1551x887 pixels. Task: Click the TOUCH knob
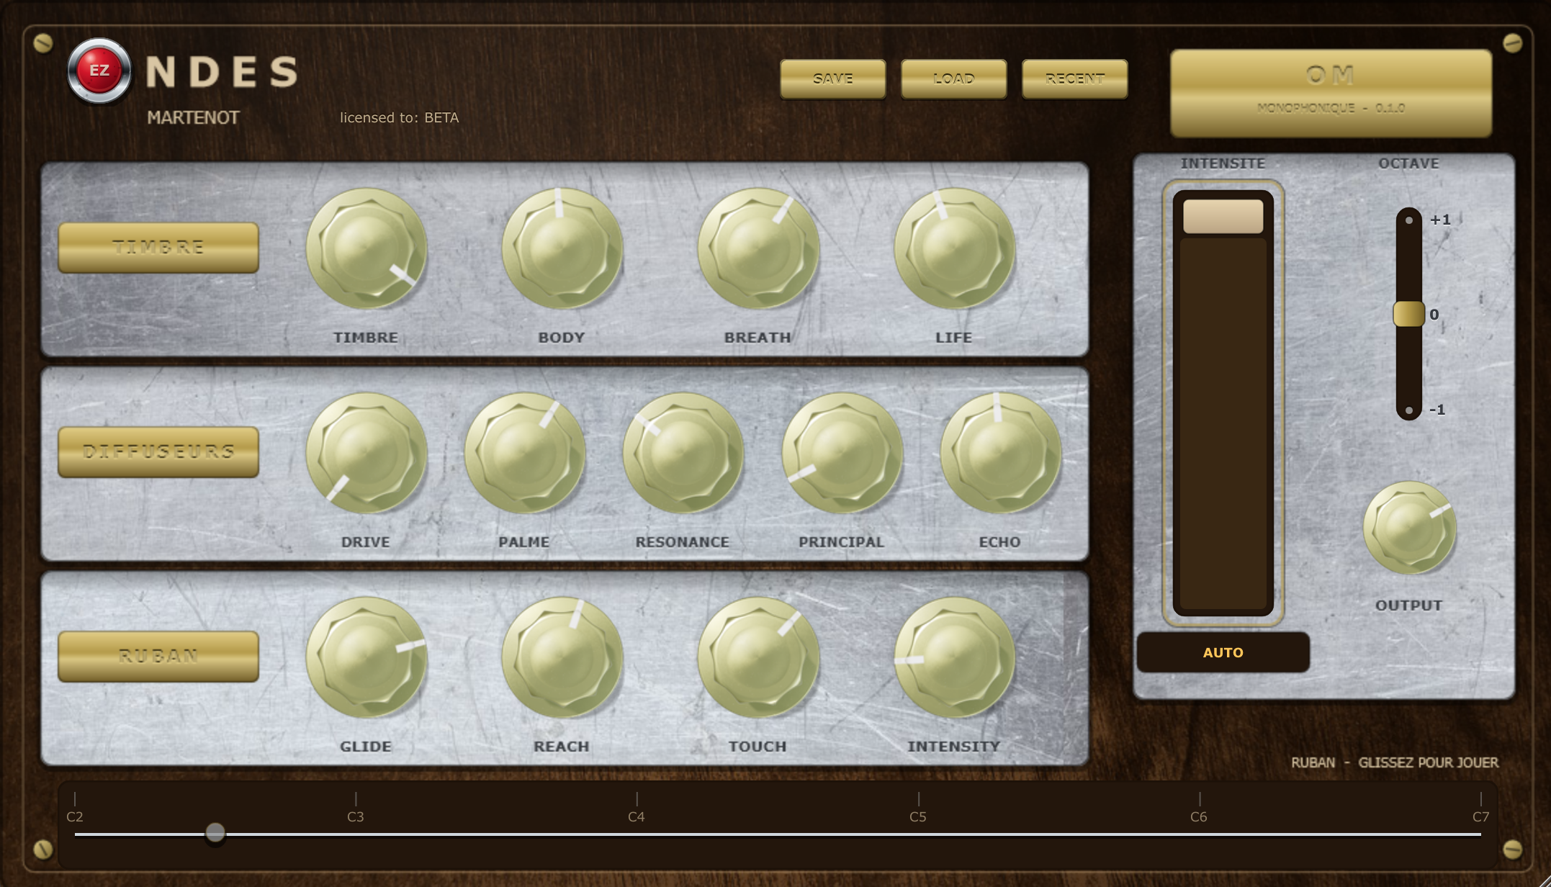(x=757, y=658)
